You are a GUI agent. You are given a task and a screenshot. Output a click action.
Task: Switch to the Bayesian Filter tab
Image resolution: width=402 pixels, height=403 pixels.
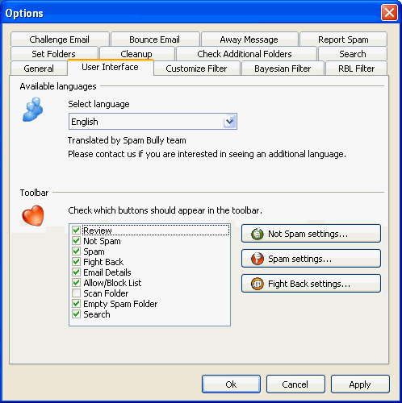(x=283, y=69)
